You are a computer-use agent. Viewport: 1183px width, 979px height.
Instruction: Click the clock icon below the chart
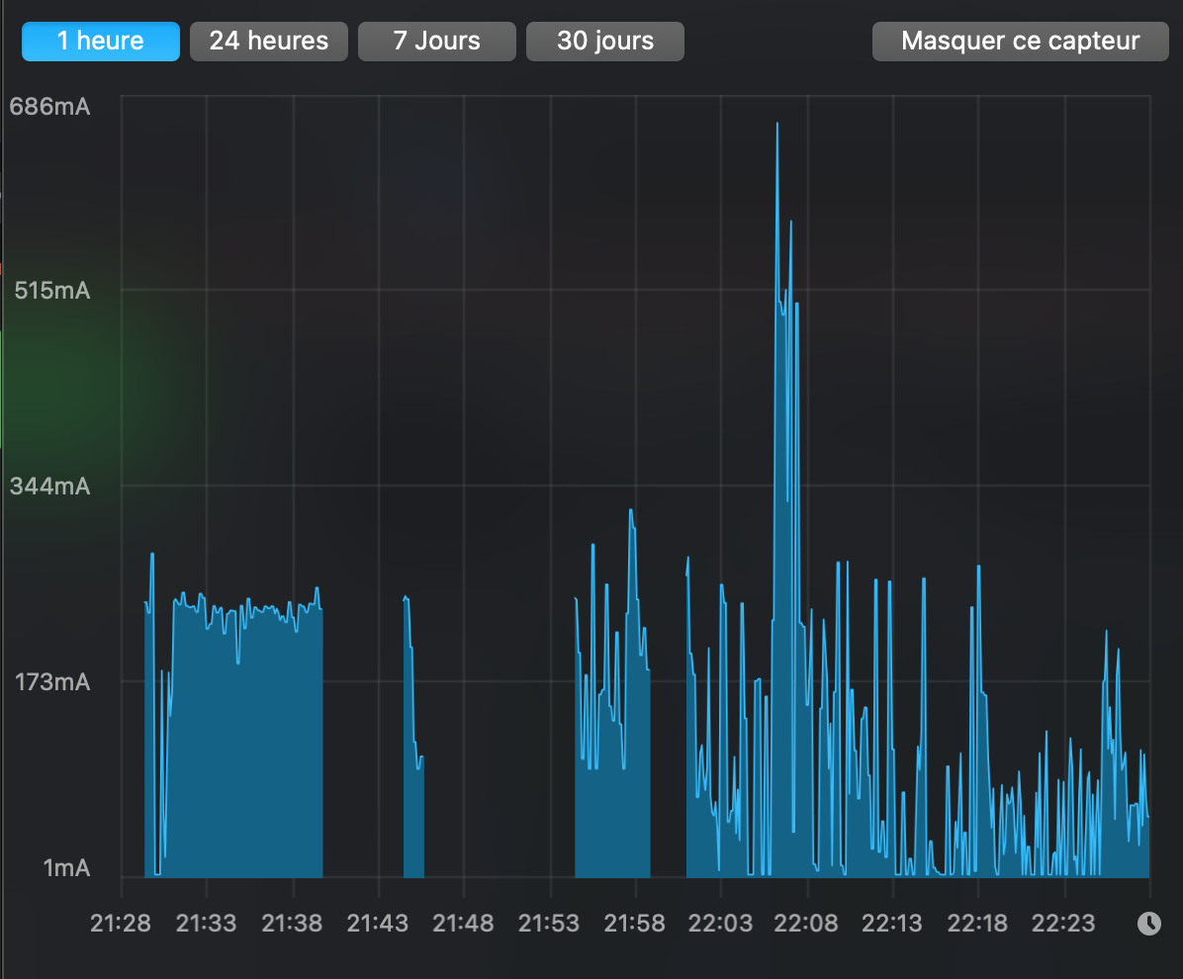click(1148, 925)
